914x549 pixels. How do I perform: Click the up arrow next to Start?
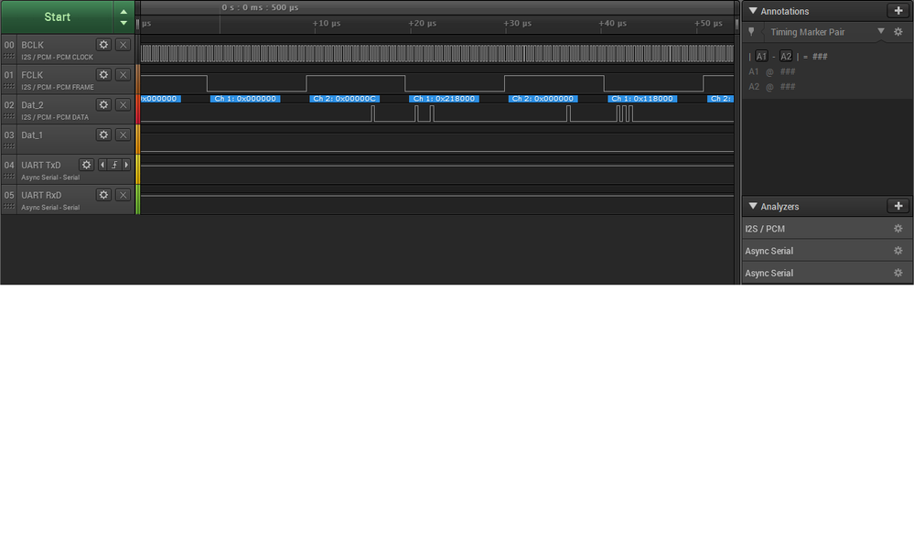coord(124,12)
